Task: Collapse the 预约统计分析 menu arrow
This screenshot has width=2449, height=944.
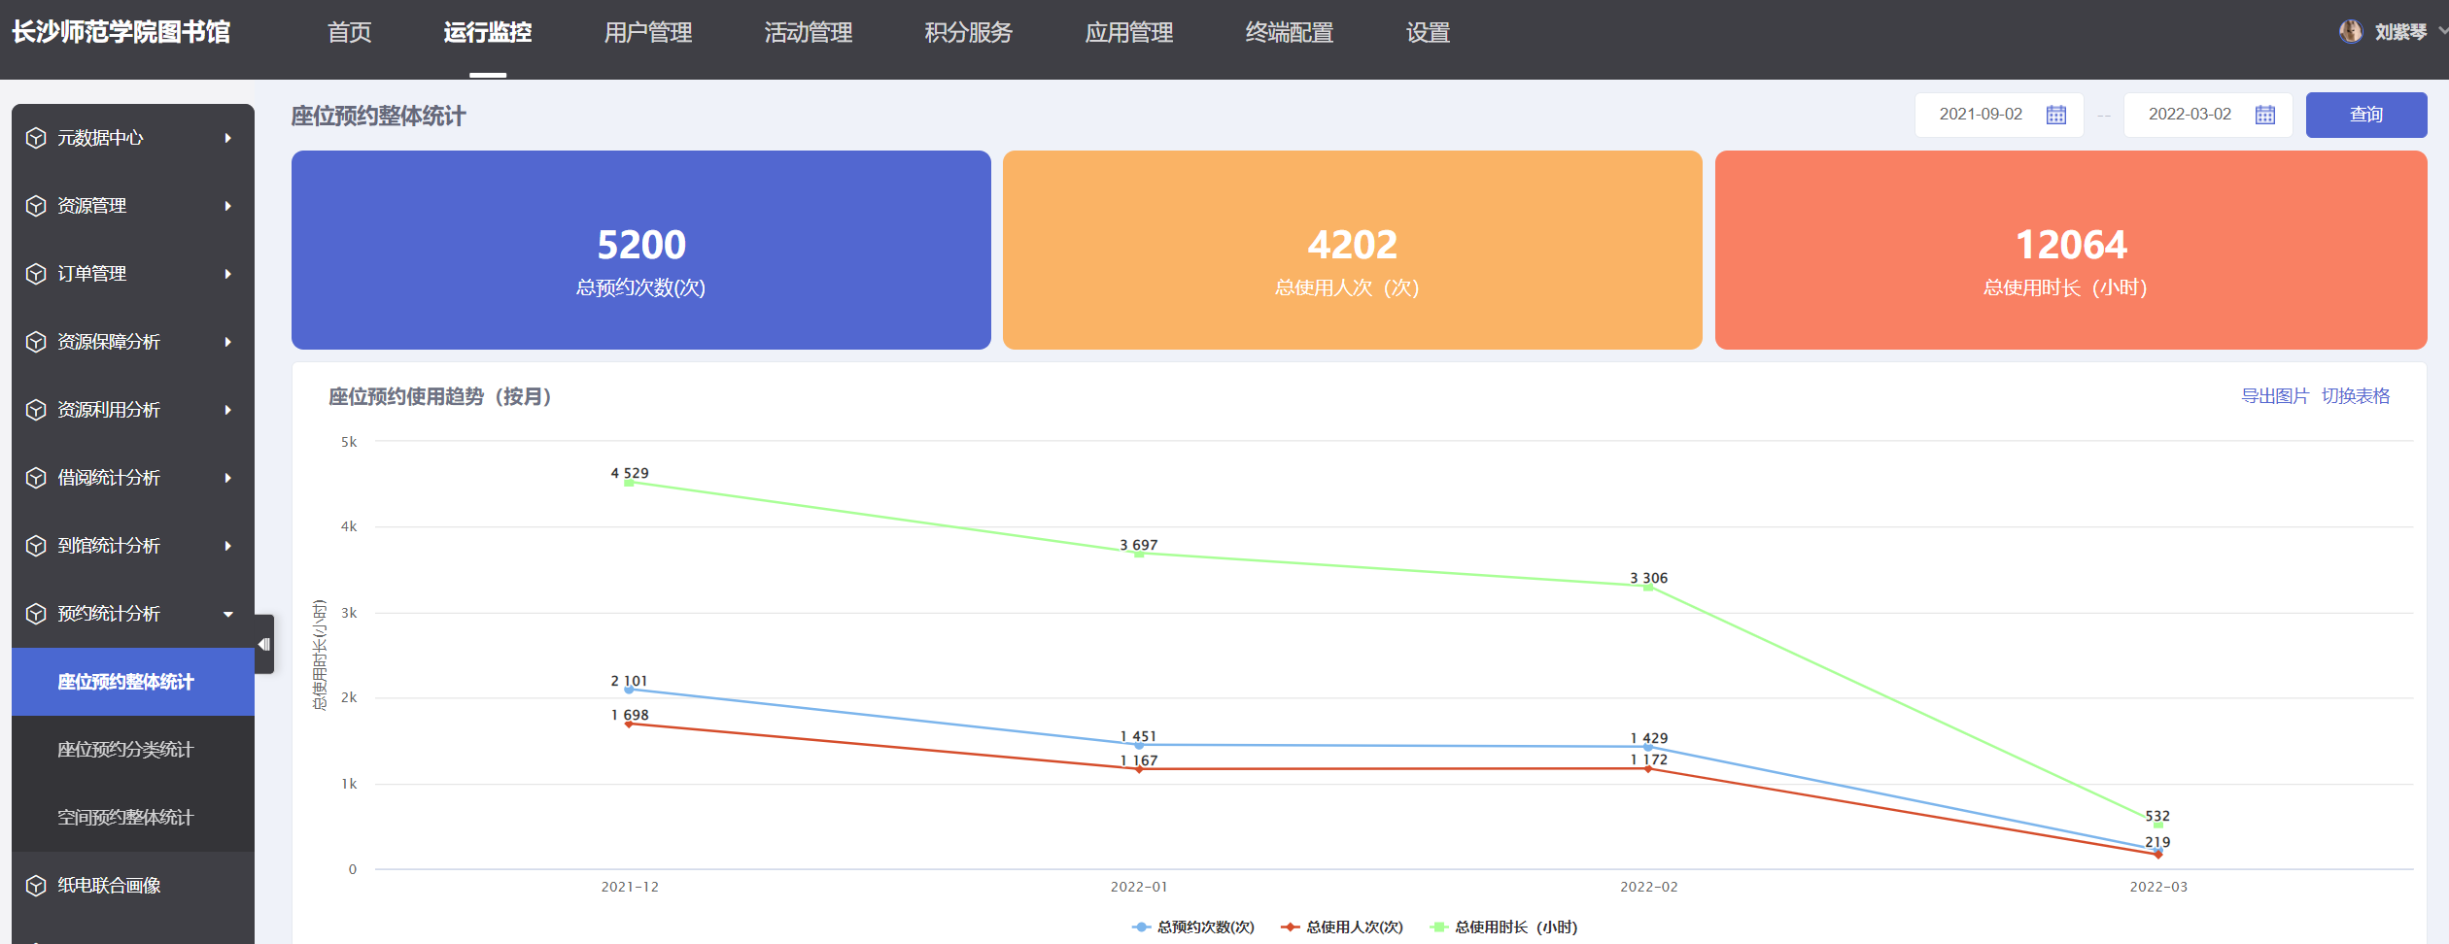Action: (x=228, y=614)
